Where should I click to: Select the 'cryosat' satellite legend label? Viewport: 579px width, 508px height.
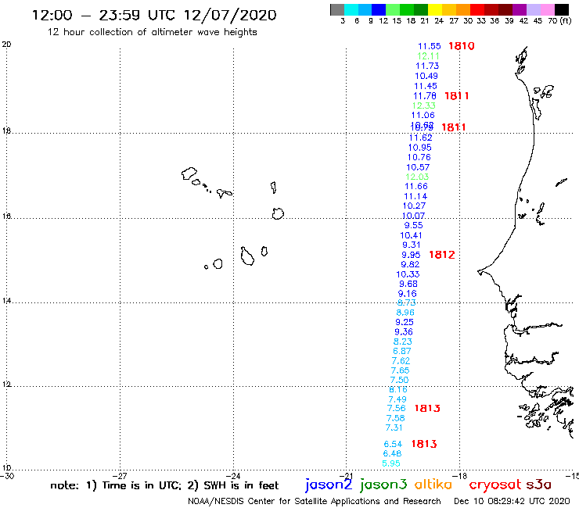(495, 485)
